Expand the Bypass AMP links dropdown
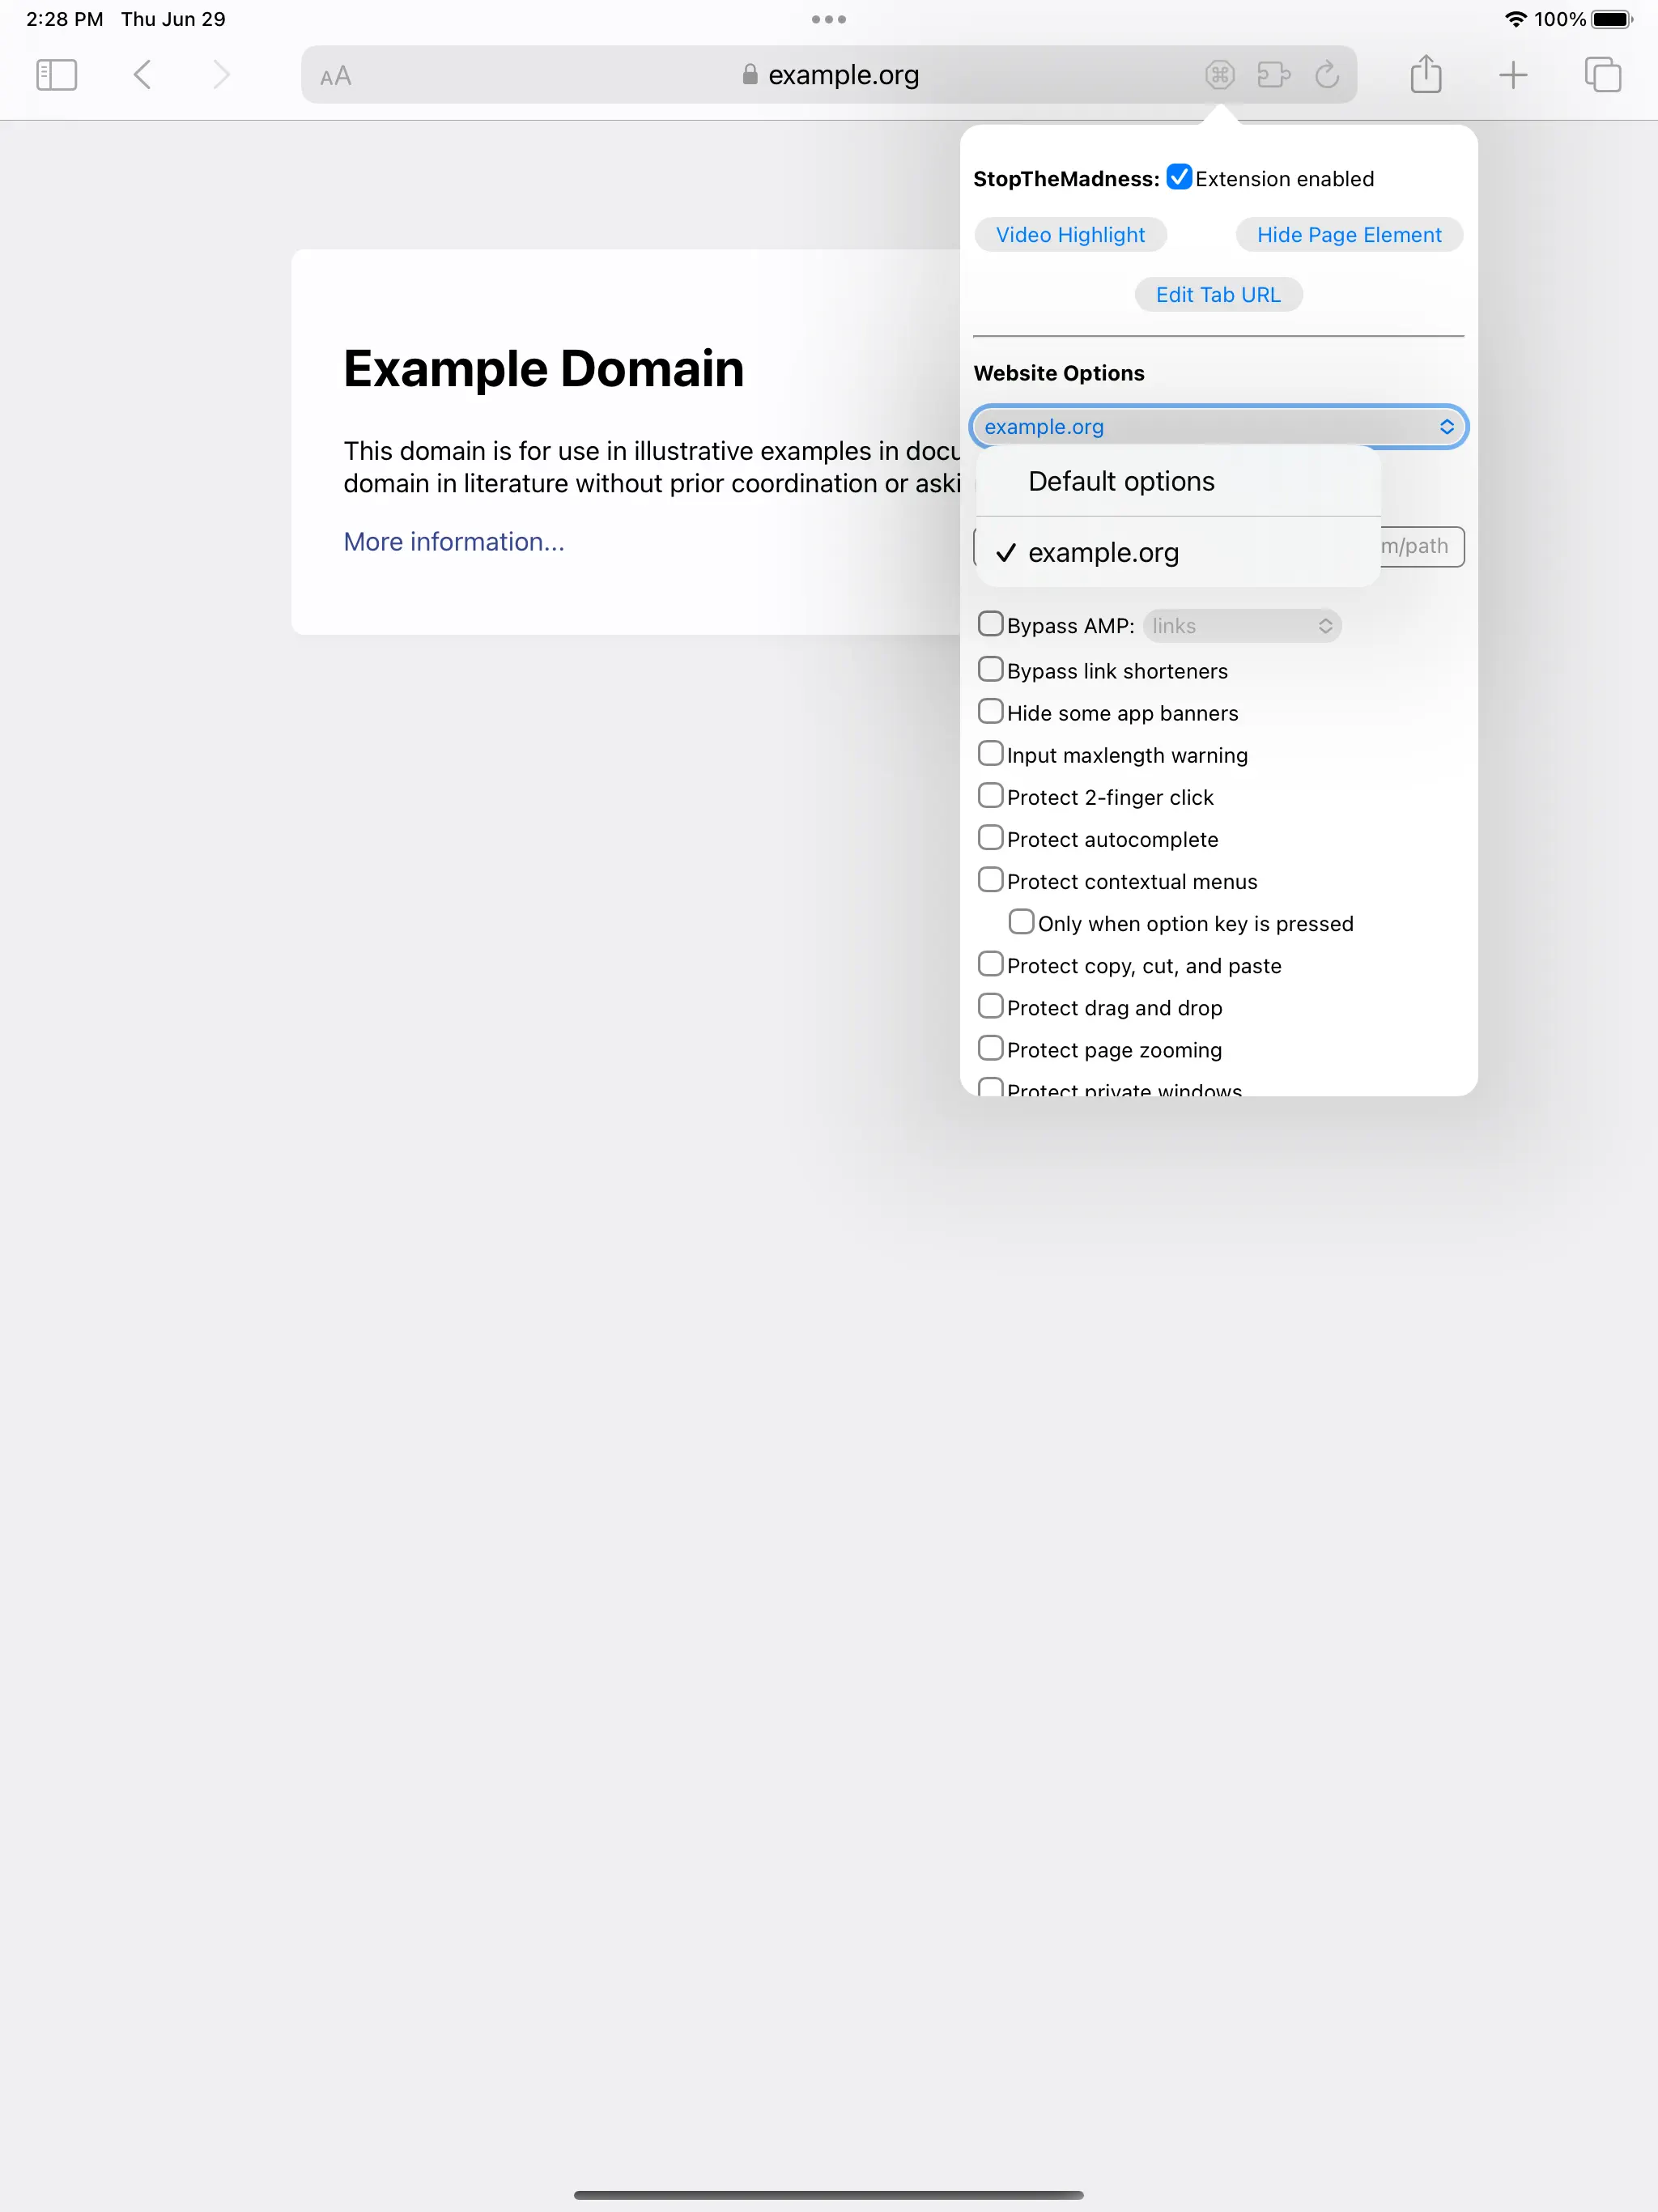This screenshot has width=1658, height=2212. 1241,626
